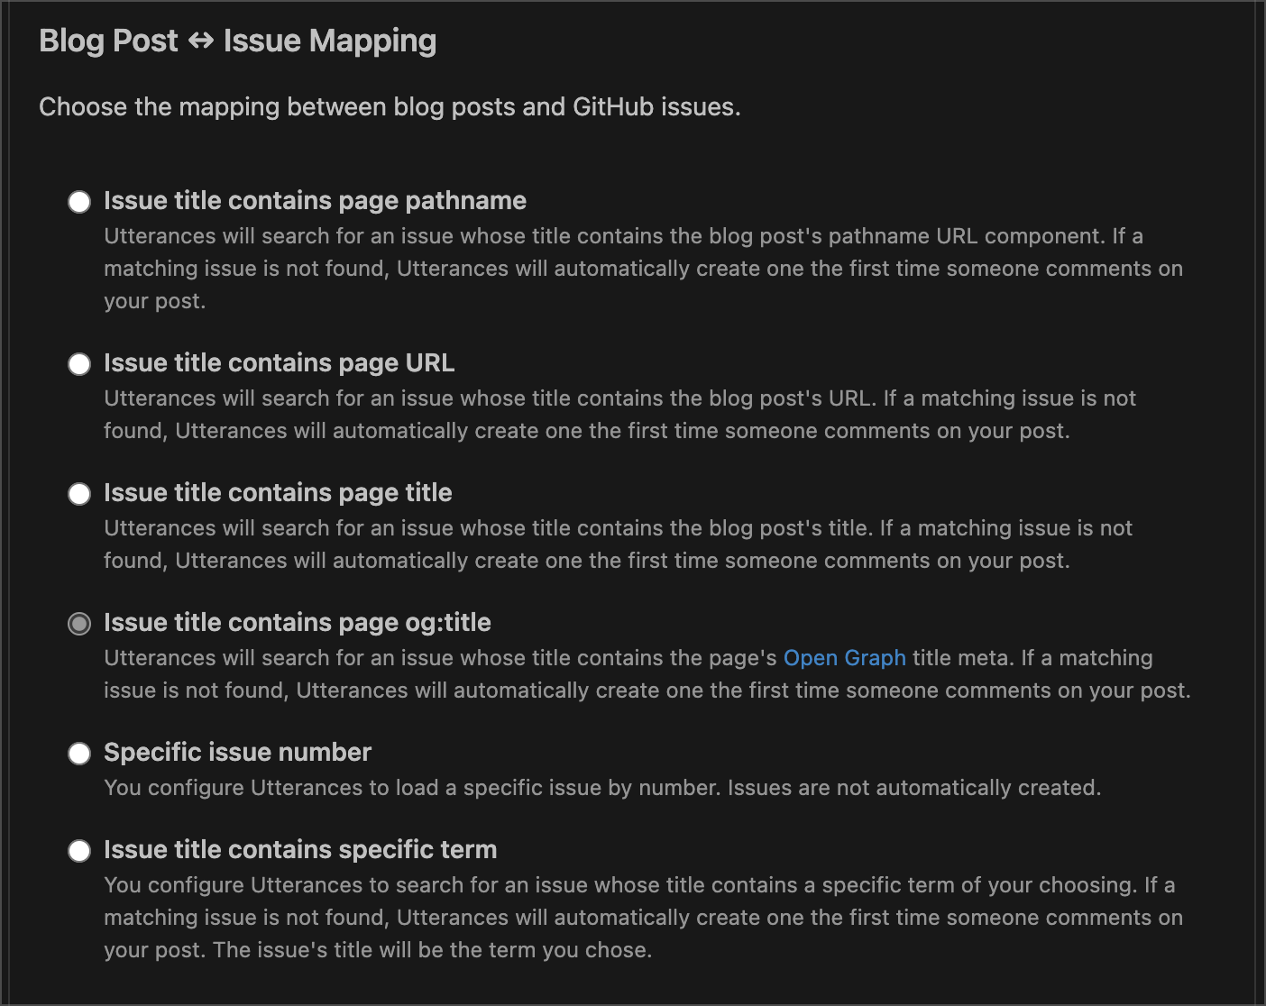
Task: Click the pathname URL component description paragraph
Action: coord(643,269)
